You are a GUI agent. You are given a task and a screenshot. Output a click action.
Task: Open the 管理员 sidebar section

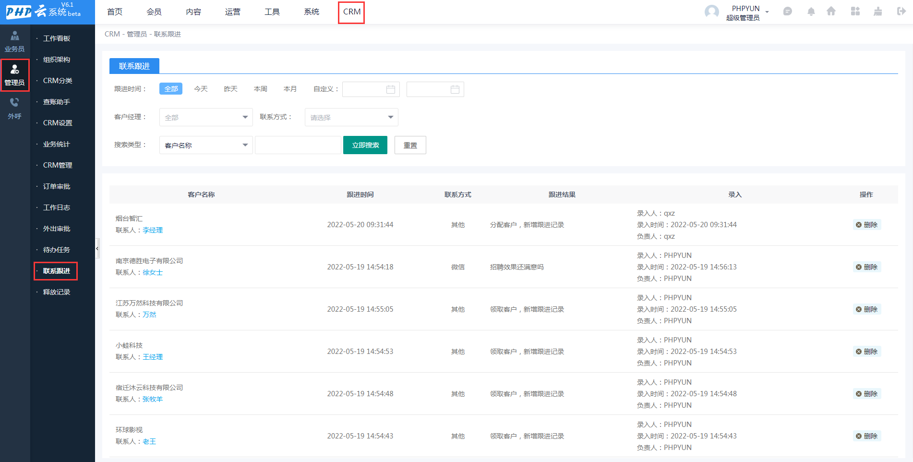click(x=15, y=75)
